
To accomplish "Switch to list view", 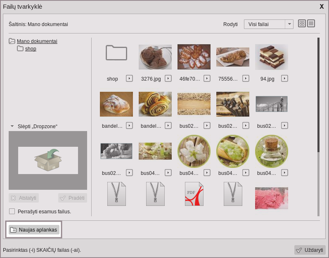I will point(311,24).
